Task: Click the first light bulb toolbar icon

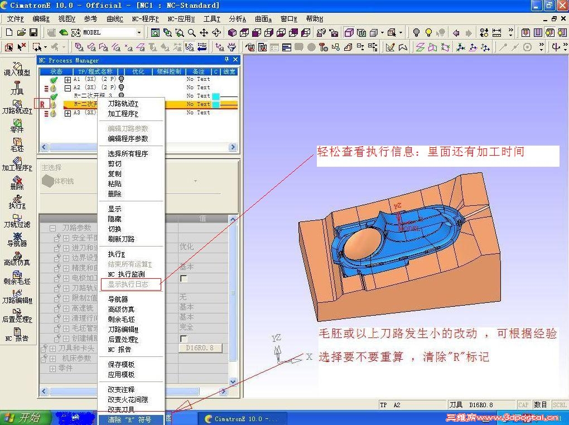Action: [x=416, y=33]
